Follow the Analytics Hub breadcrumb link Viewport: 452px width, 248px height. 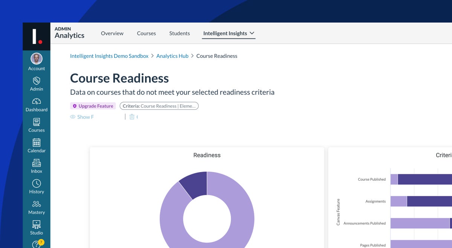172,56
